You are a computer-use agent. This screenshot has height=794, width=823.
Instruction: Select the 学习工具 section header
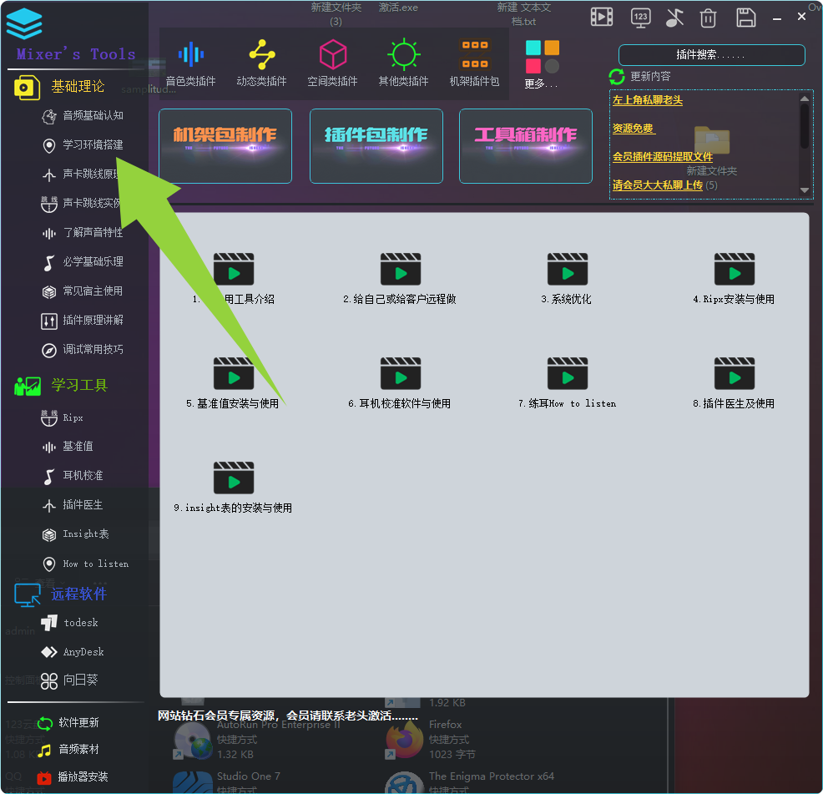coord(79,386)
